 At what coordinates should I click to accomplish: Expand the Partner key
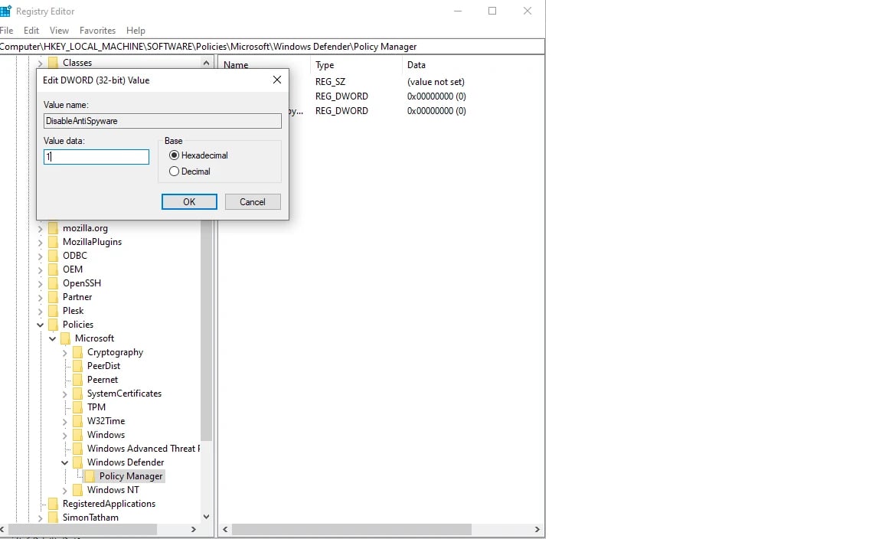pyautogui.click(x=40, y=298)
